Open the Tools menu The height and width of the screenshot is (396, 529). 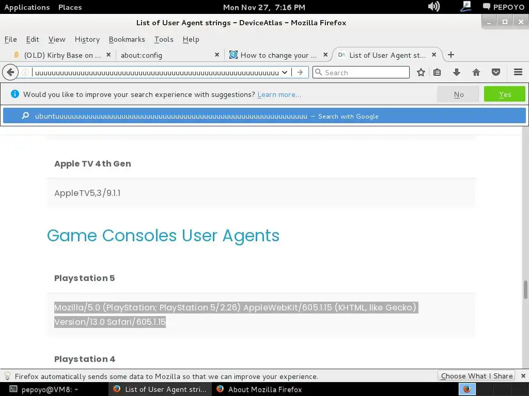click(x=164, y=39)
